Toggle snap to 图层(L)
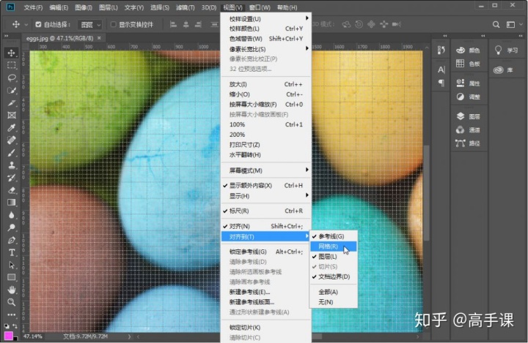The height and width of the screenshot is (343, 528). coord(333,257)
